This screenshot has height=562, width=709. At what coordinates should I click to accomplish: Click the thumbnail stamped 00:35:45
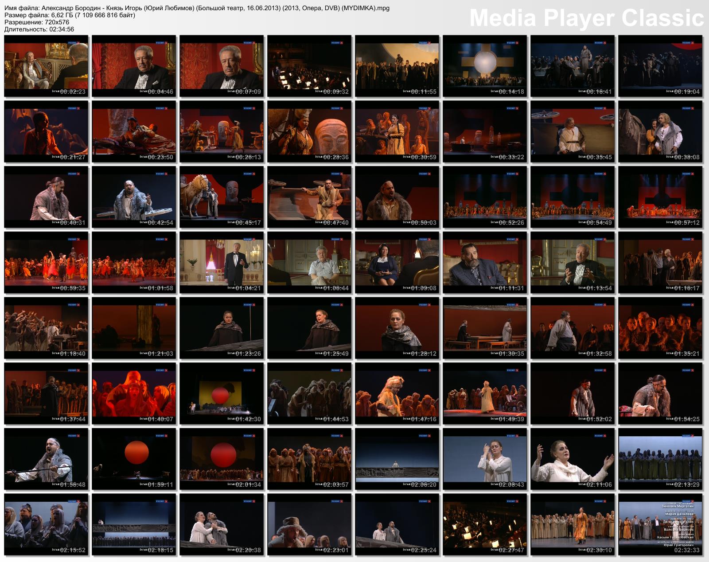pos(573,132)
